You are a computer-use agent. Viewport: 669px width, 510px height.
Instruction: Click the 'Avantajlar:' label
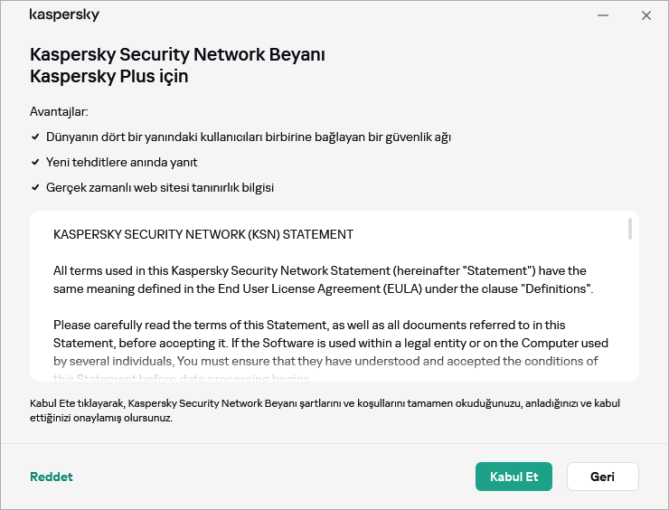(x=59, y=112)
